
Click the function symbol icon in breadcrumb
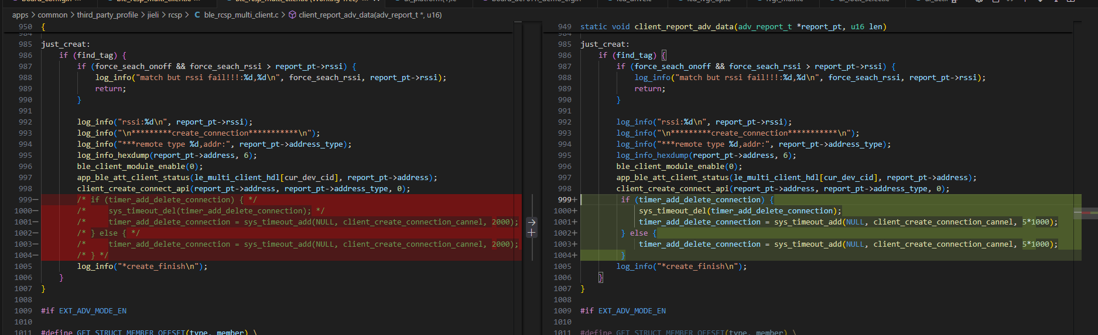pyautogui.click(x=292, y=15)
